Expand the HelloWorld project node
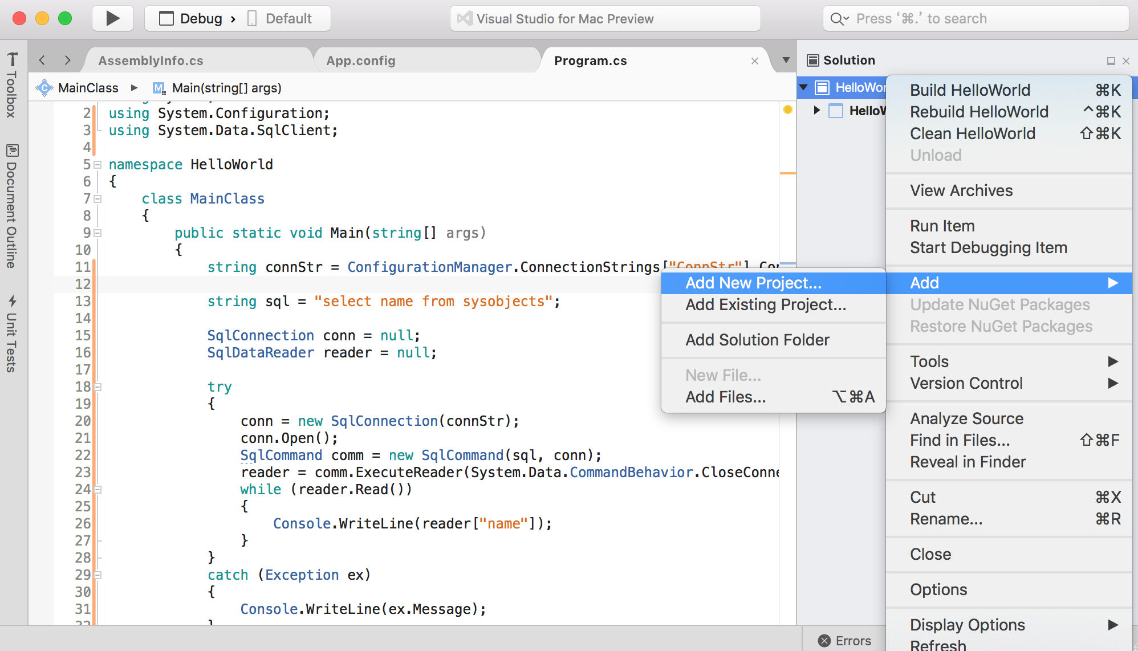1138x651 pixels. tap(816, 110)
